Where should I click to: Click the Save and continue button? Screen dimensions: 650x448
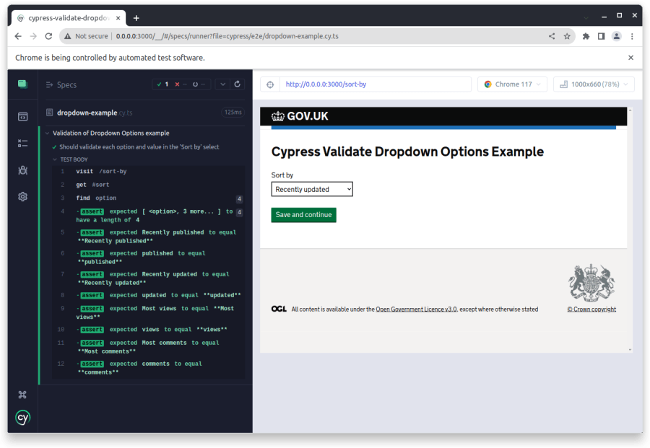(x=303, y=215)
